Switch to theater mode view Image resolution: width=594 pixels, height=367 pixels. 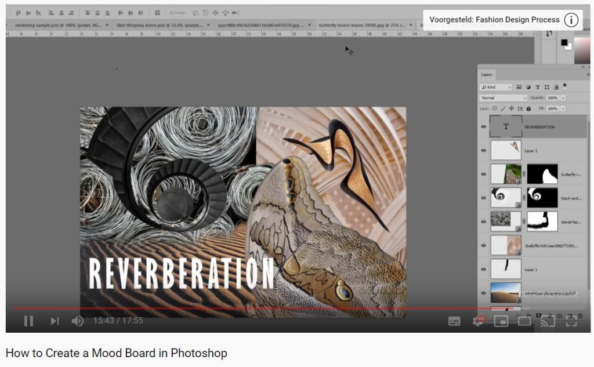click(x=524, y=321)
